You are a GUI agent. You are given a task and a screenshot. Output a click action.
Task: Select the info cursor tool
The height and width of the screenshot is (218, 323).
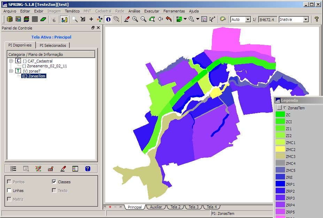click(x=108, y=19)
